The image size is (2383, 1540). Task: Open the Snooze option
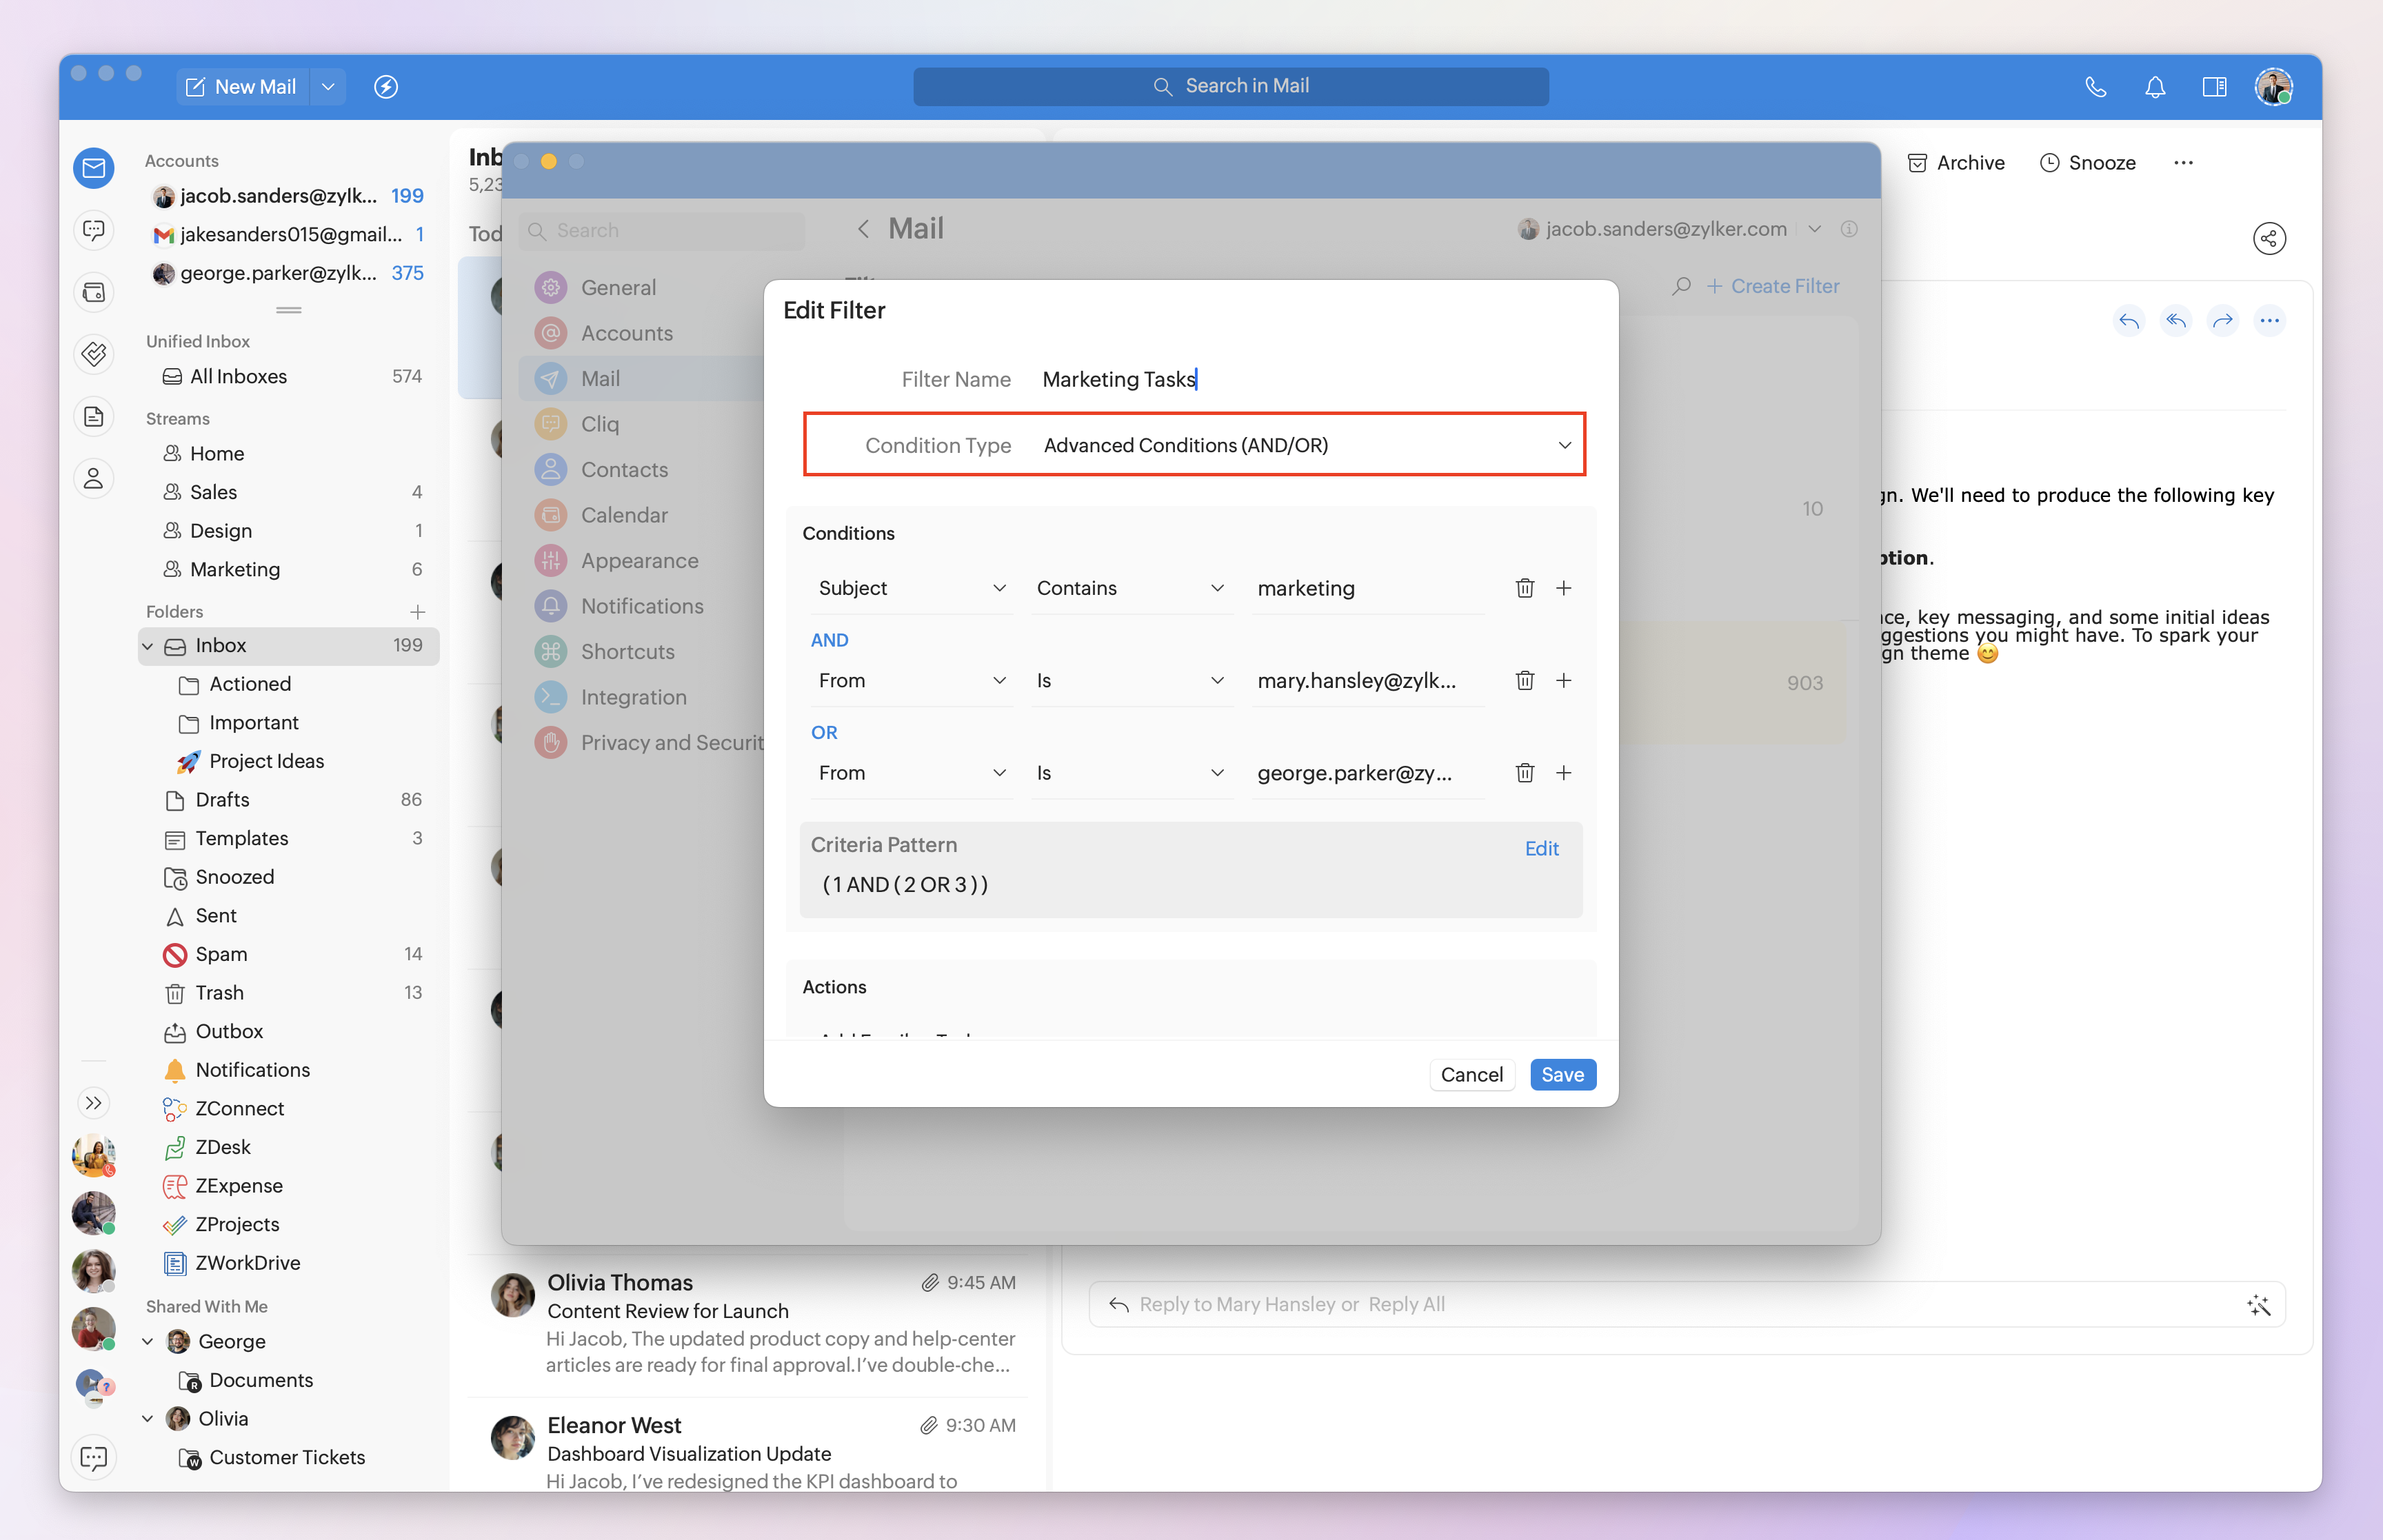point(2087,163)
